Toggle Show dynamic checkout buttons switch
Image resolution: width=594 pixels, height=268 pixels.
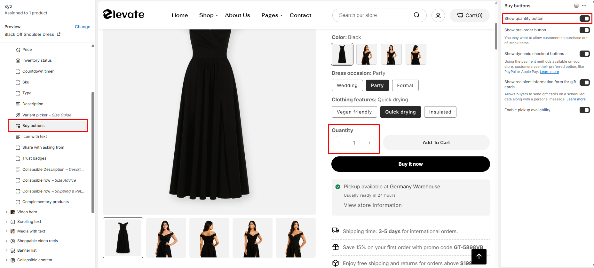coord(584,54)
